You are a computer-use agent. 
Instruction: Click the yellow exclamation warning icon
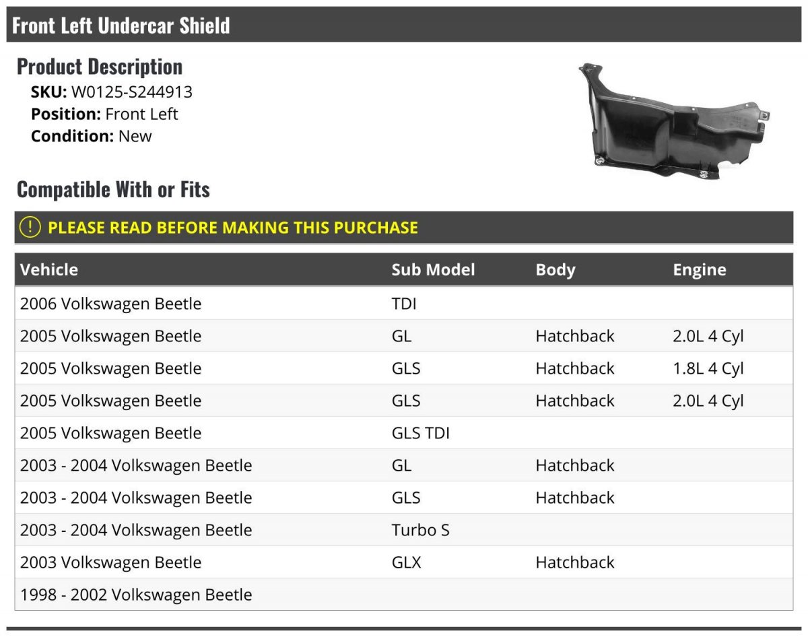tap(30, 228)
